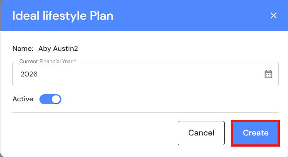Click the word Create on blue button
Viewport: 288px width, 157px height.
coord(256,133)
